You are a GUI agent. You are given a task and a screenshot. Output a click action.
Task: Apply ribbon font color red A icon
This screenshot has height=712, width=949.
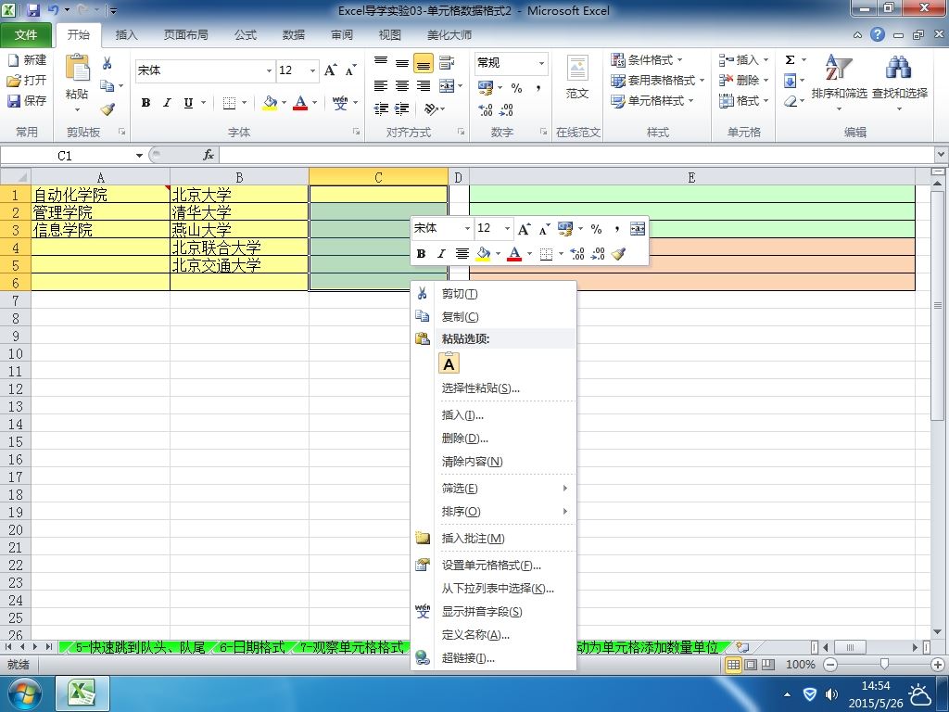[x=300, y=103]
